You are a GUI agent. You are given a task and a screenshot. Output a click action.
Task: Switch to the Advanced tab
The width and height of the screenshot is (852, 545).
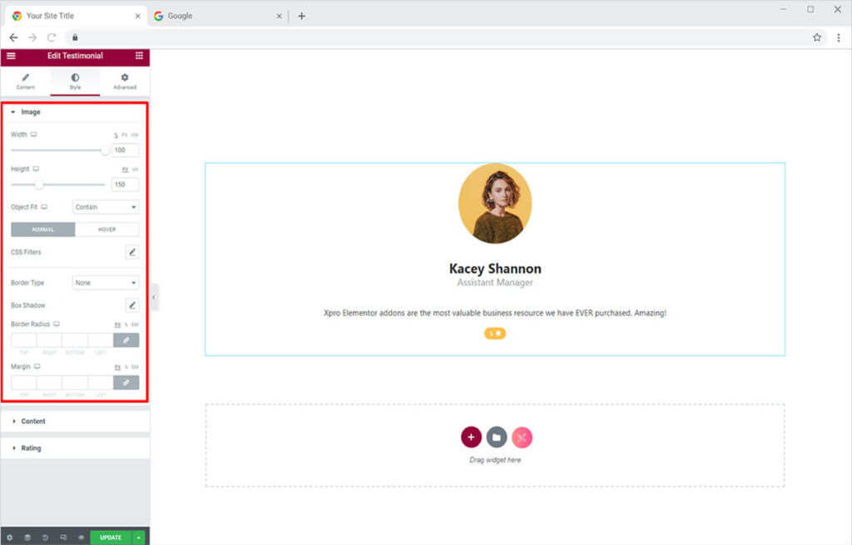tap(125, 82)
